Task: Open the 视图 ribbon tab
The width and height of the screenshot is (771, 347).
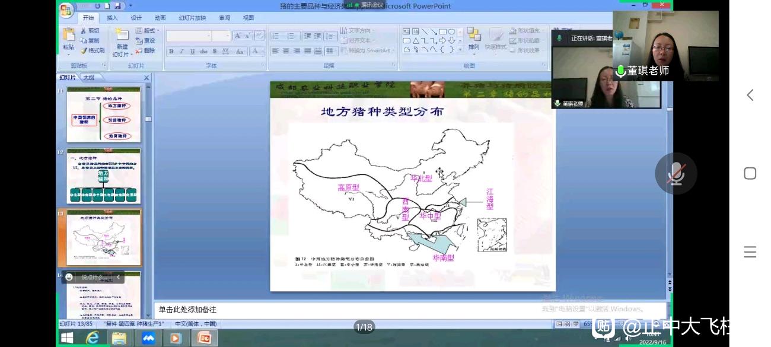Action: coord(248,18)
